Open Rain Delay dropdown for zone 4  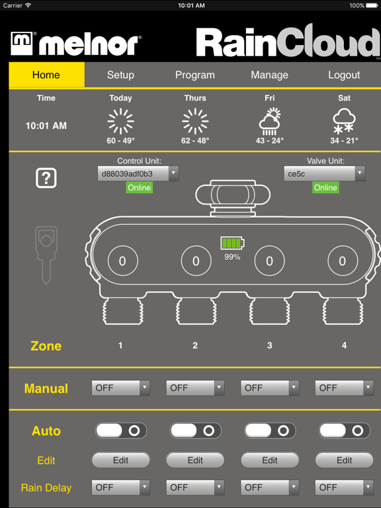[x=345, y=487]
